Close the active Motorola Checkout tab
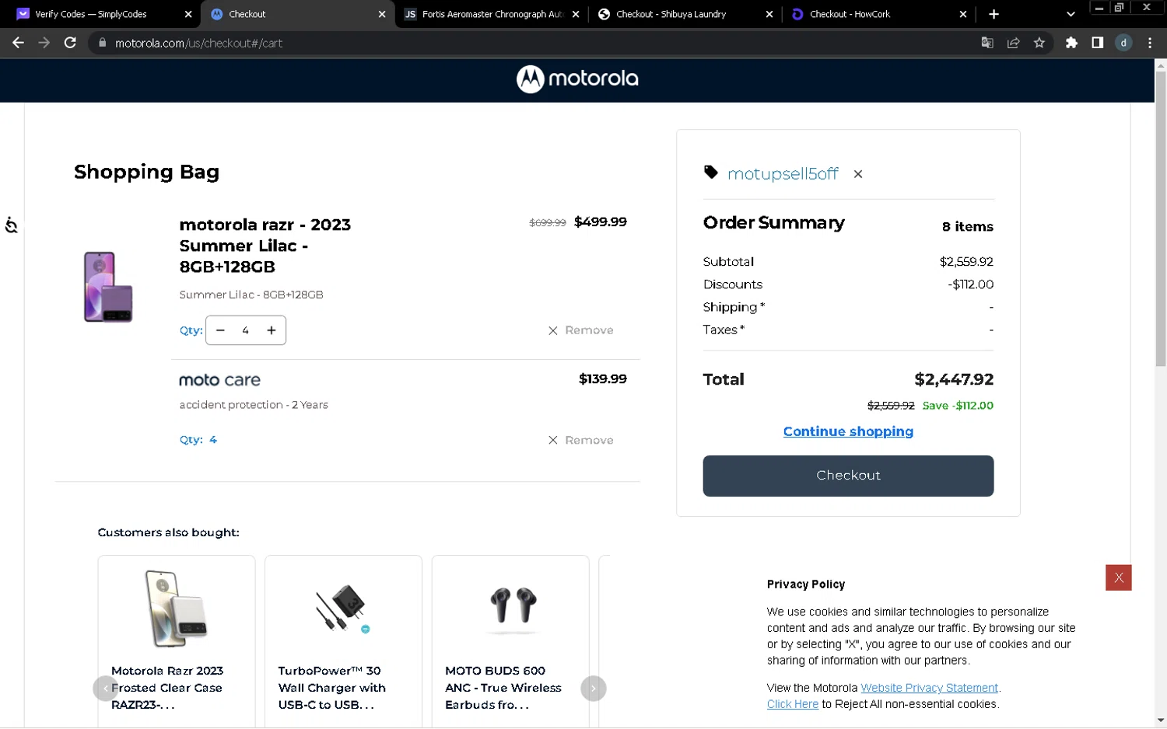Image resolution: width=1167 pixels, height=729 pixels. (x=382, y=14)
